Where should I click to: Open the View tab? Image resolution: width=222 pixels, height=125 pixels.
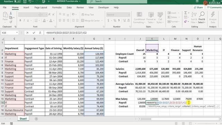(x=91, y=8)
